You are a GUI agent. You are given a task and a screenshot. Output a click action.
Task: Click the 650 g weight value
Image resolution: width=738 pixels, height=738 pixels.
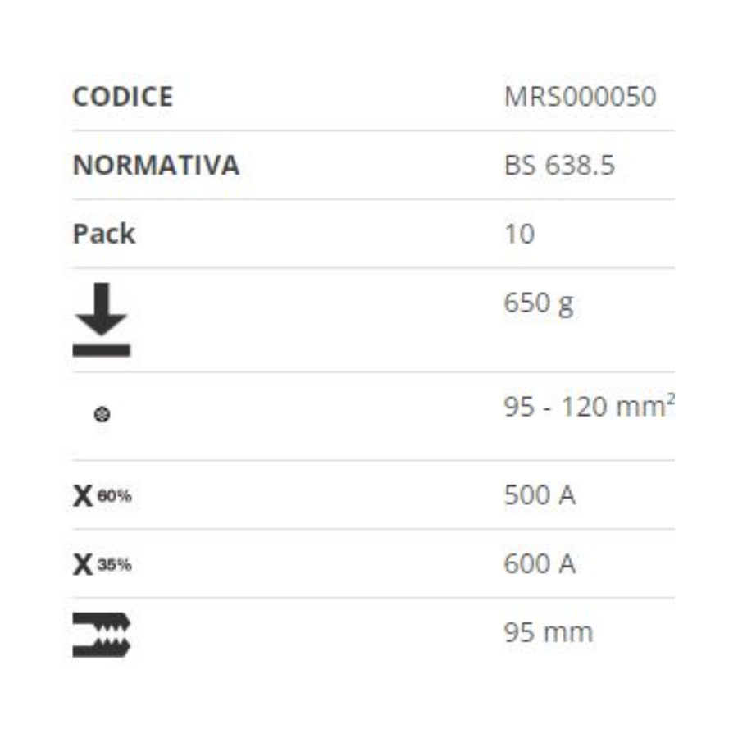[x=539, y=304]
